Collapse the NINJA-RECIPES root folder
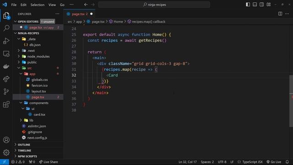293x165 pixels. pos(15,33)
